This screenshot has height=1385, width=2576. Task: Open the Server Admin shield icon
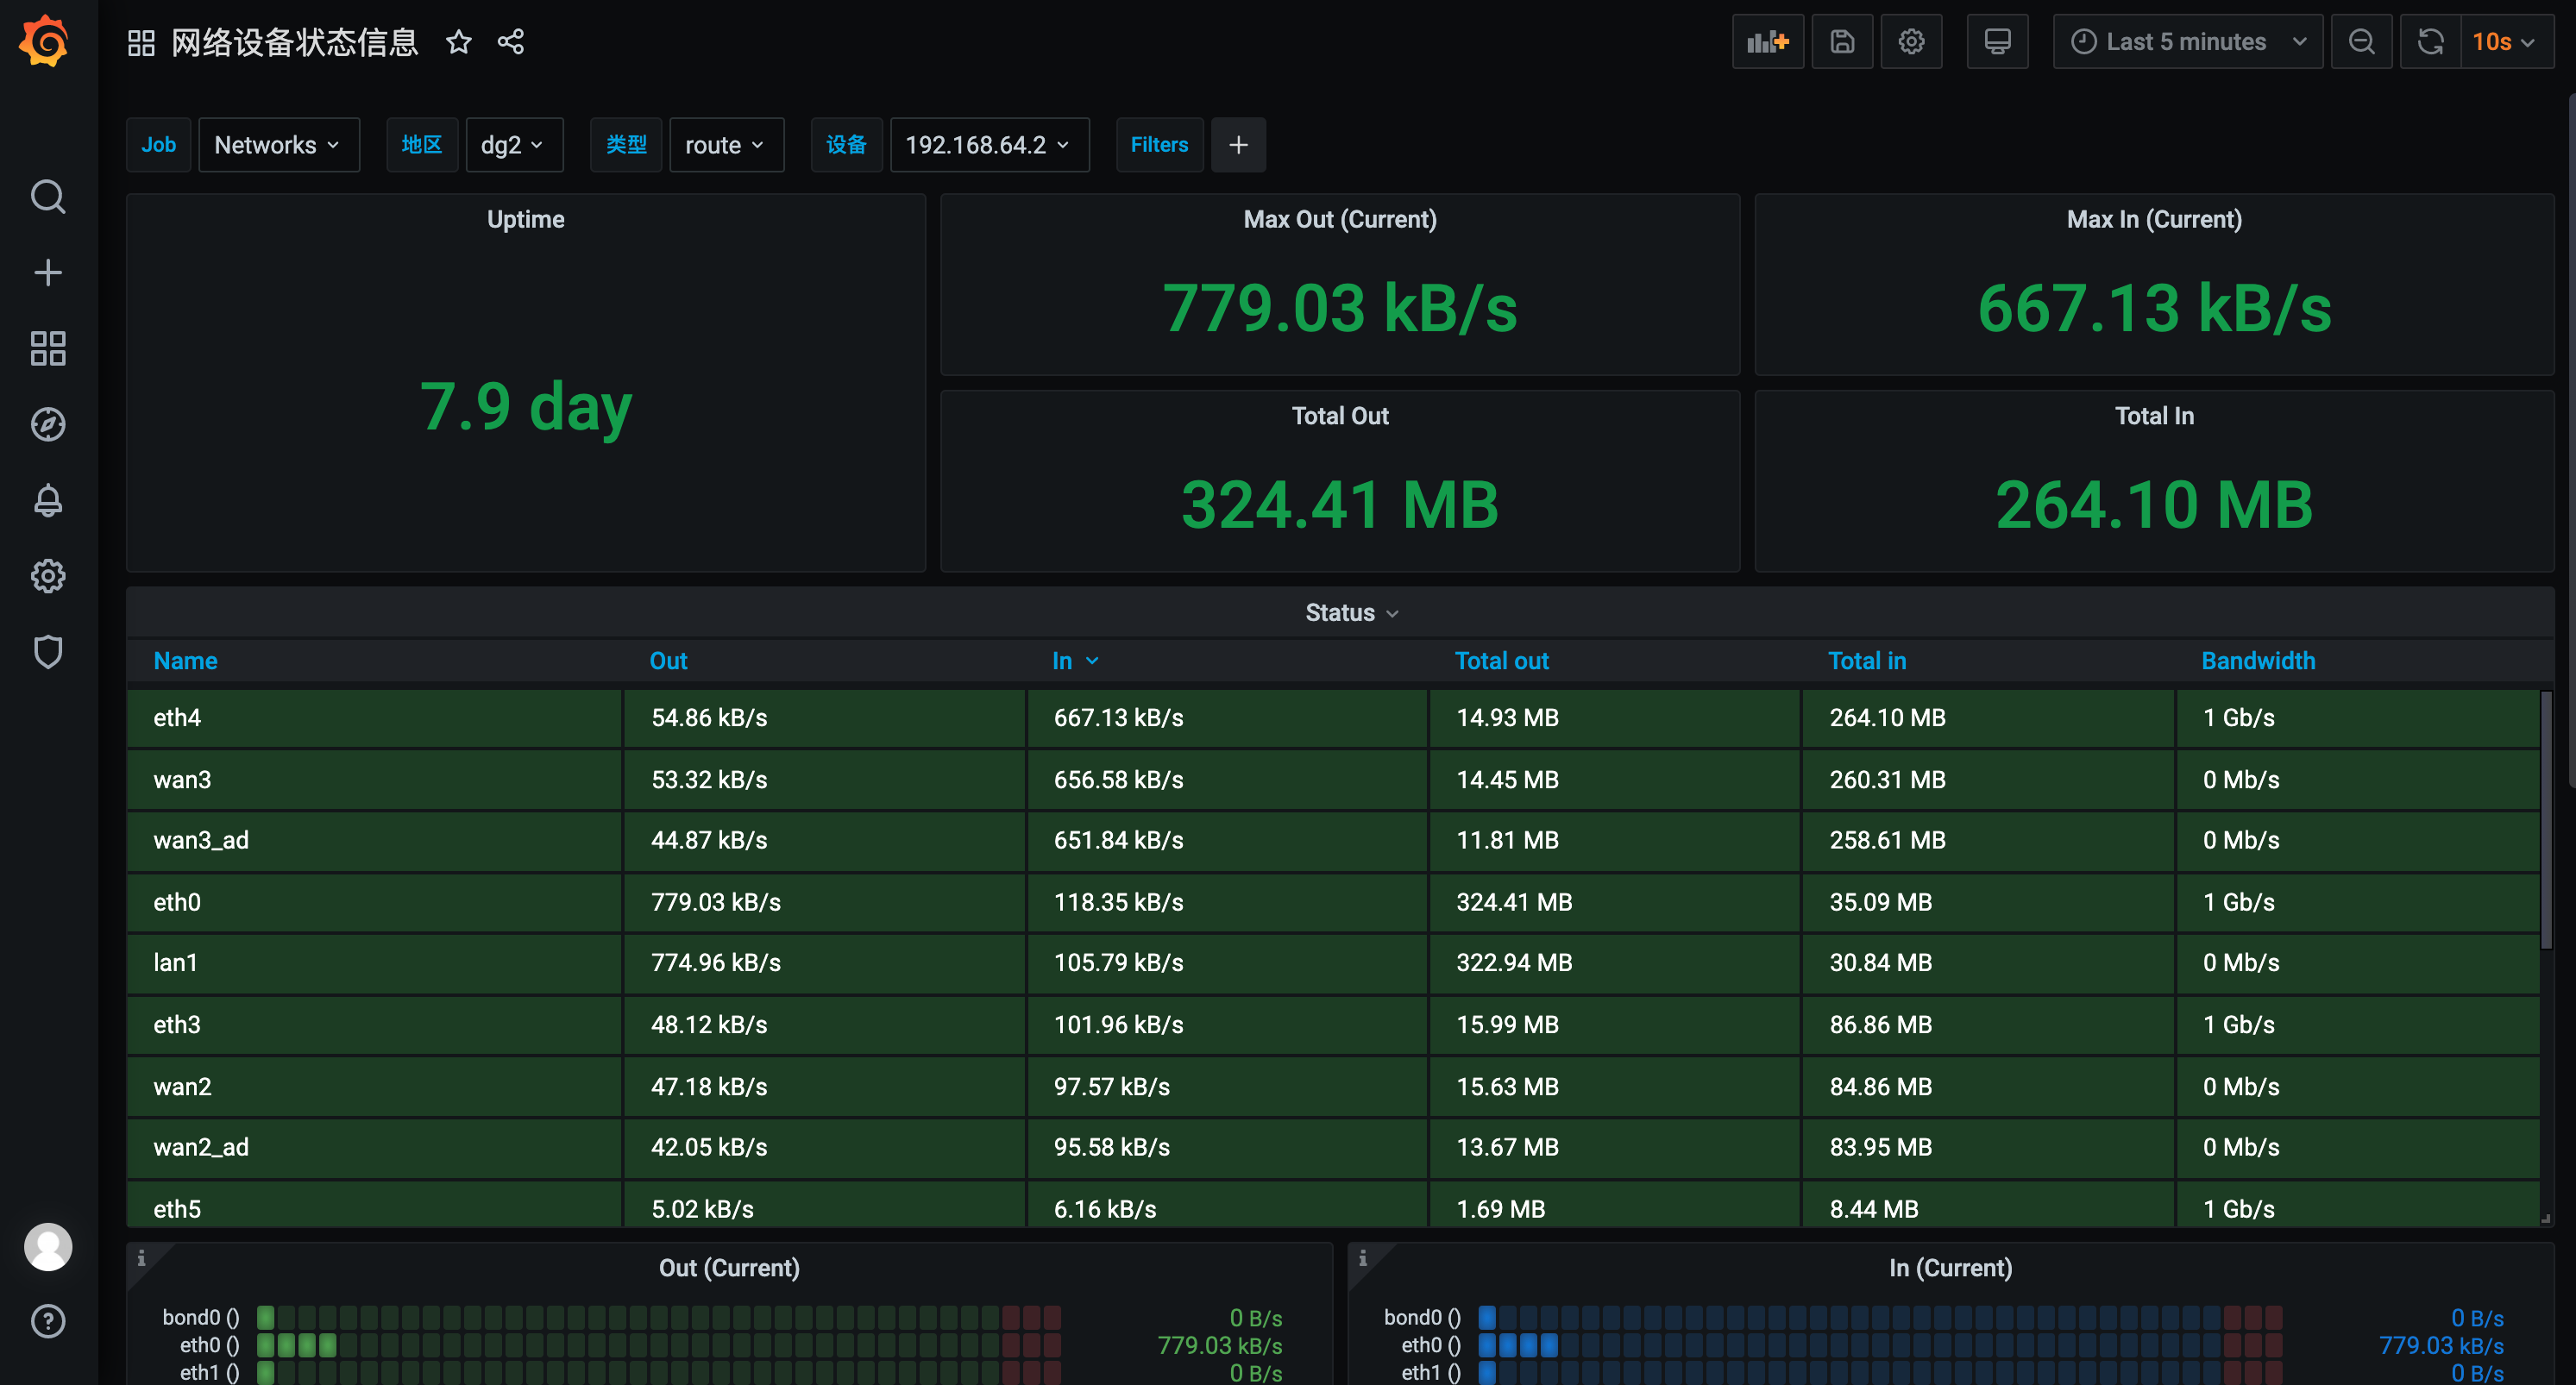tap(48, 652)
